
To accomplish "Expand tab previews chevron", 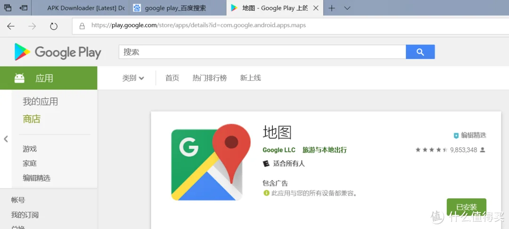I will coord(347,8).
